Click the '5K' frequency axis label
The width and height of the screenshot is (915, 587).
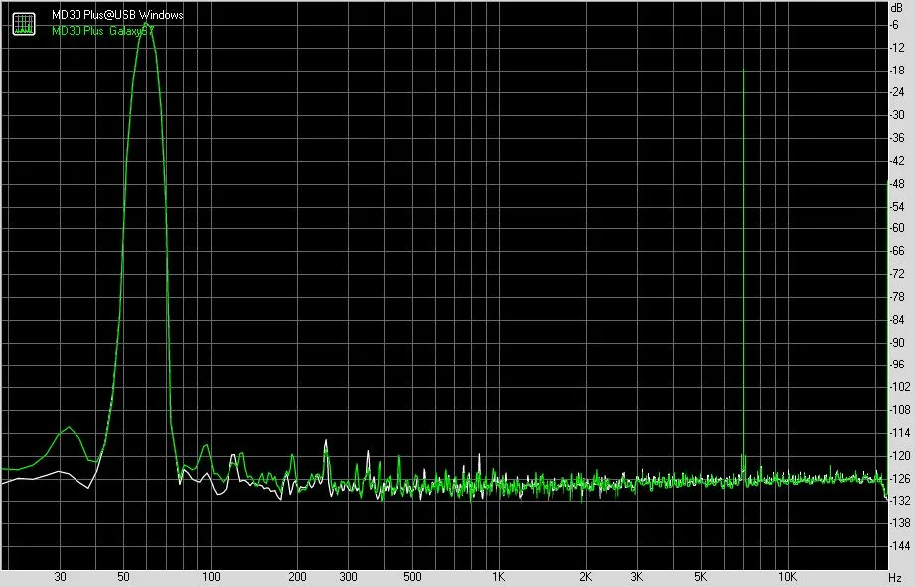click(700, 577)
